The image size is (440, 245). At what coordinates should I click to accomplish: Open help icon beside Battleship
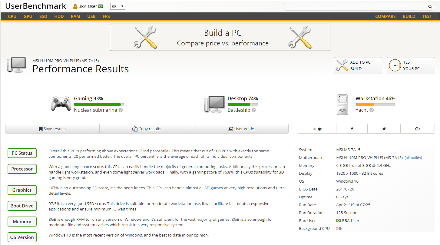pyautogui.click(x=254, y=110)
